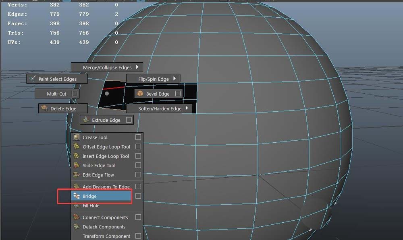Open Add Divisions To Edge option box
The image size is (403, 240).
tap(138, 187)
